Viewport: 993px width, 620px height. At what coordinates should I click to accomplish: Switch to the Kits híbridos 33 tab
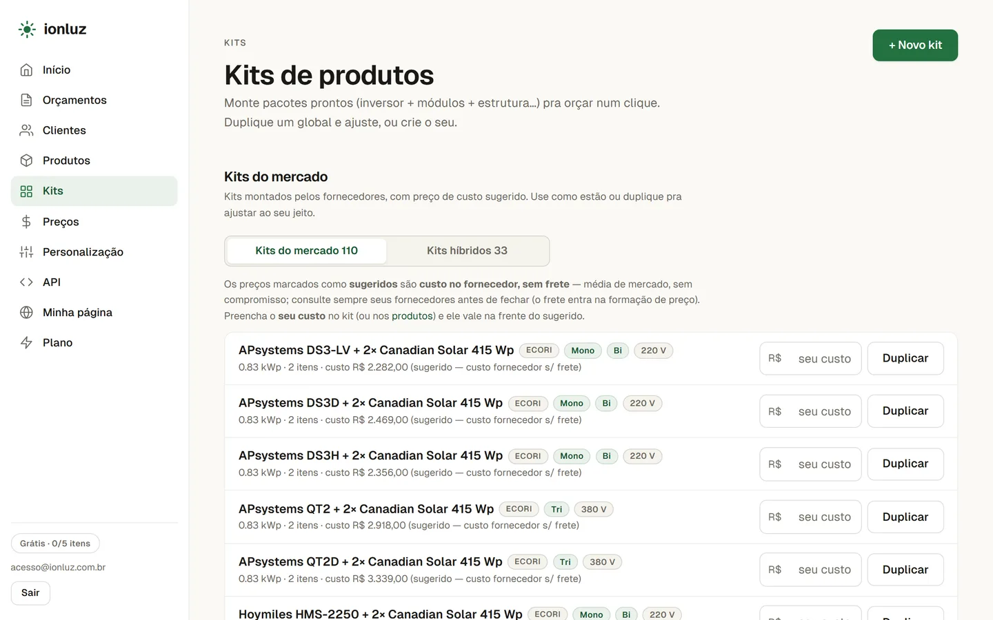pyautogui.click(x=467, y=251)
